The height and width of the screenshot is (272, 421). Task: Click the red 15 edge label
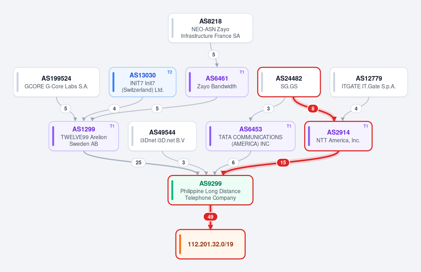coord(283,163)
